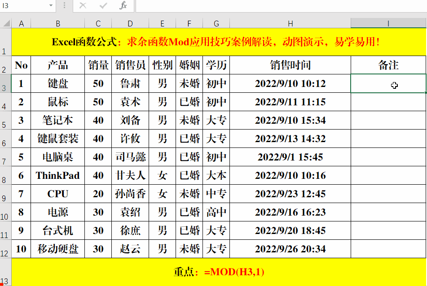
Task: Select column E header
Action: (x=162, y=23)
